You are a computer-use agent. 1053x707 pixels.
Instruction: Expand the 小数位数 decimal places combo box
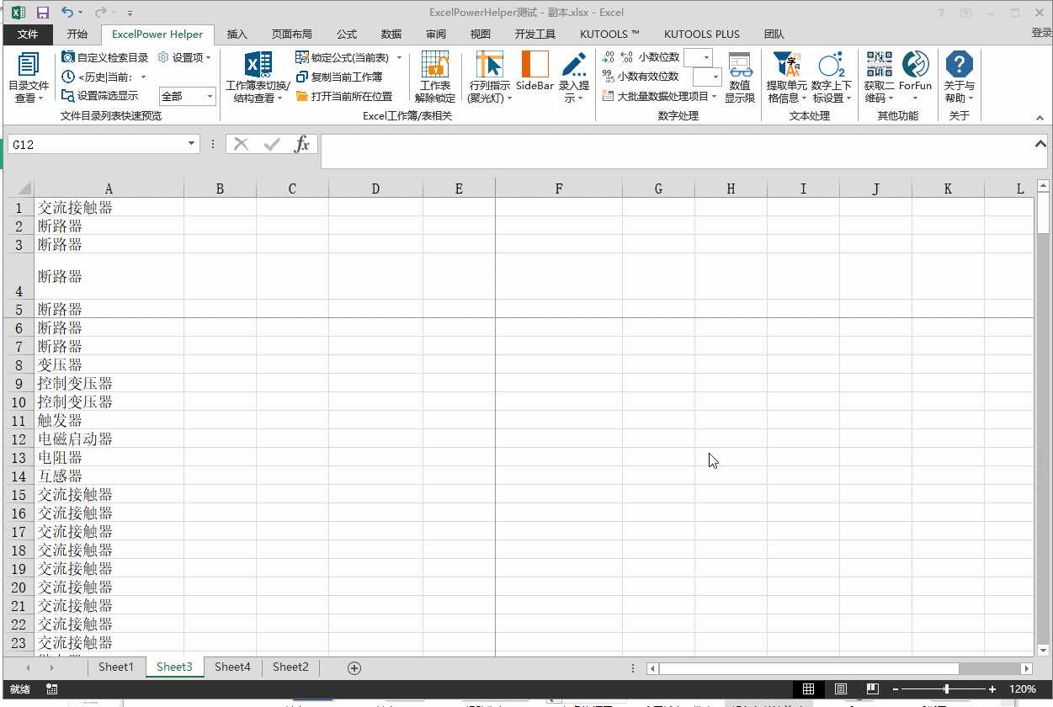pos(706,57)
